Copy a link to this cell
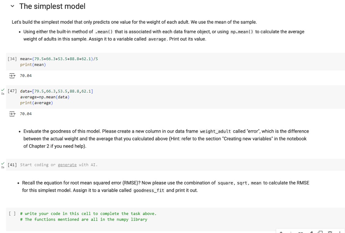 click(x=300, y=231)
